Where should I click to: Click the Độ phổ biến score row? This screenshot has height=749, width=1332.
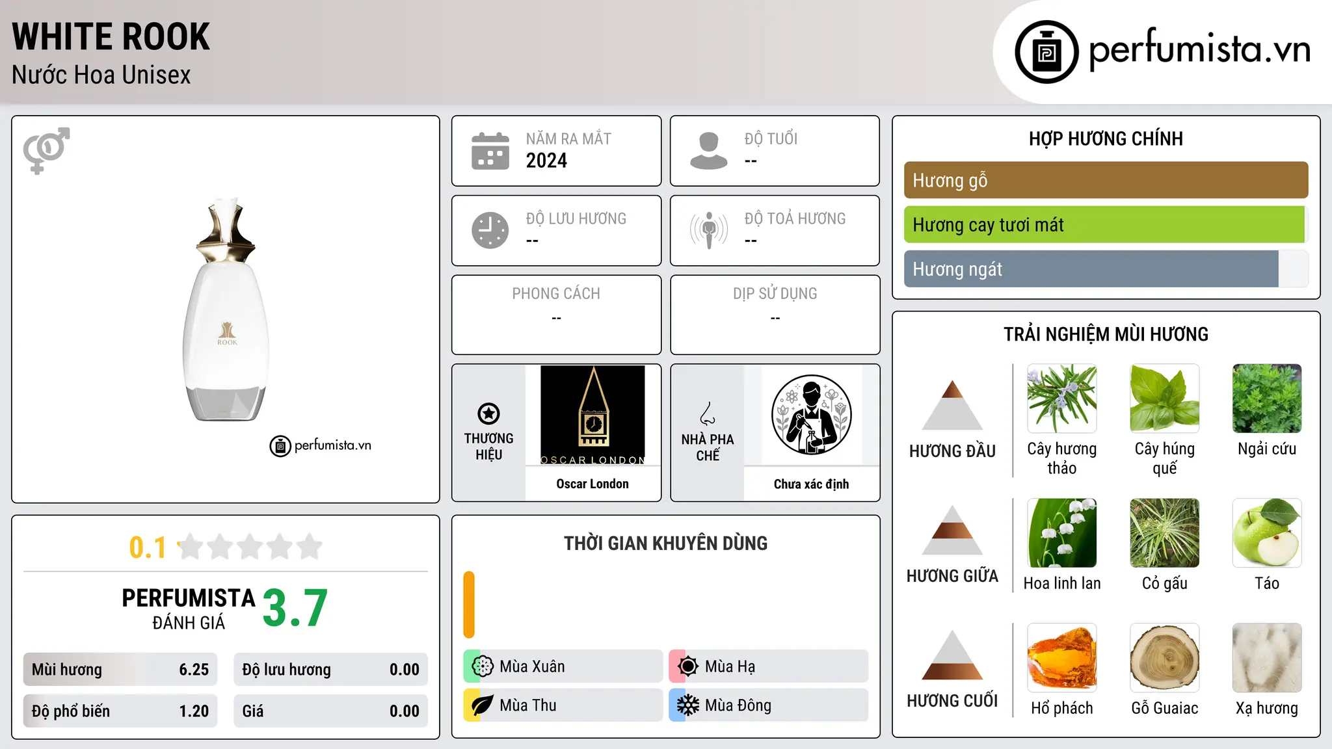tap(120, 711)
